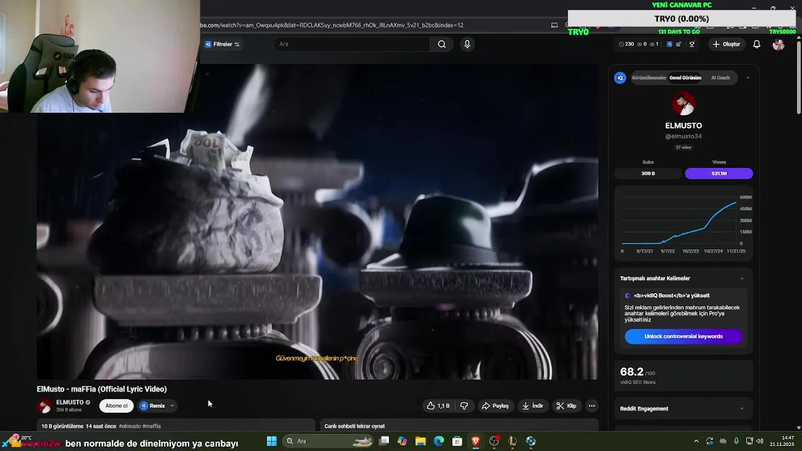
Task: Open clock and date 14:47 in taskbar
Action: pos(783,441)
